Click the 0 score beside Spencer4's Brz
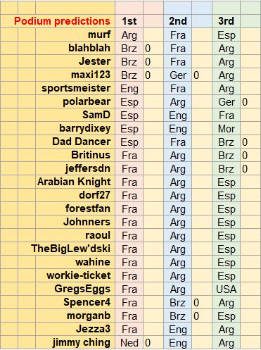 coord(202,302)
